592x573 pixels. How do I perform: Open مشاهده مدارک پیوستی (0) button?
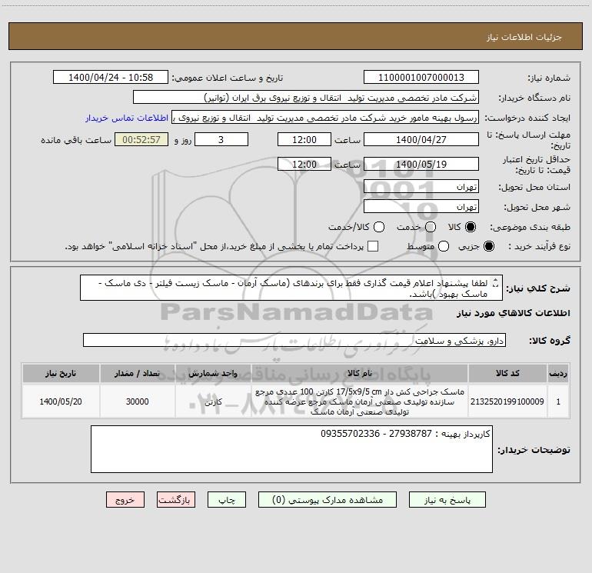[x=327, y=500]
